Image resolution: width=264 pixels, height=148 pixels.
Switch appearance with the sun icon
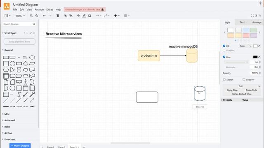[260, 3]
